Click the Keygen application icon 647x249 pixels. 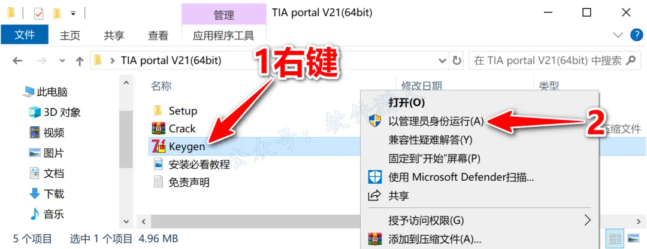[158, 146]
